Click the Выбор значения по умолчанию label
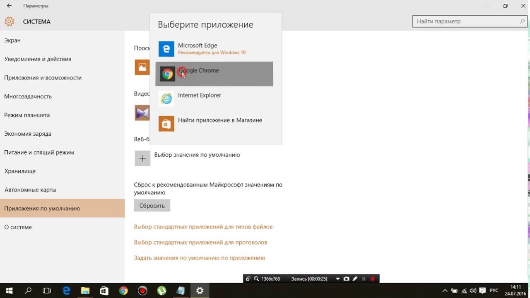 (x=197, y=155)
